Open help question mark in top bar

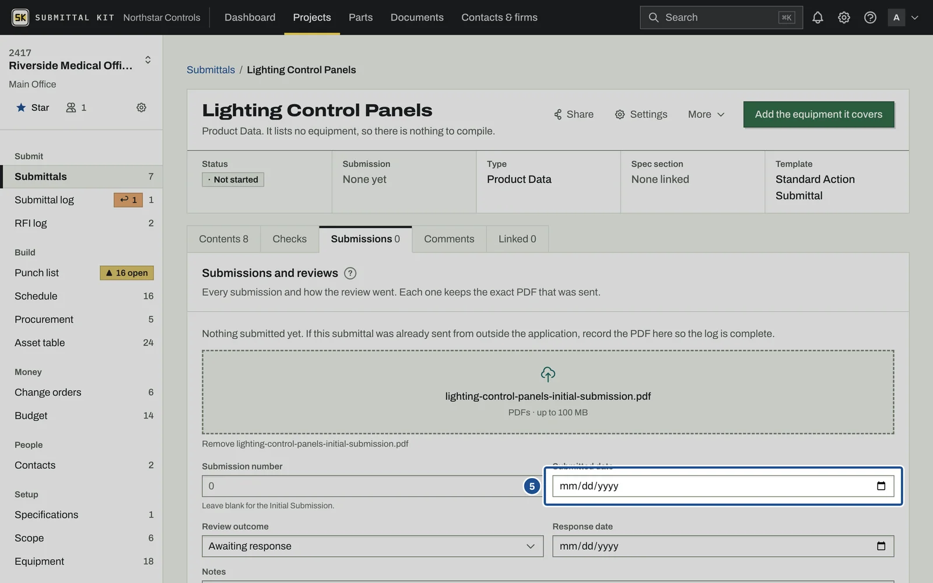(x=870, y=17)
